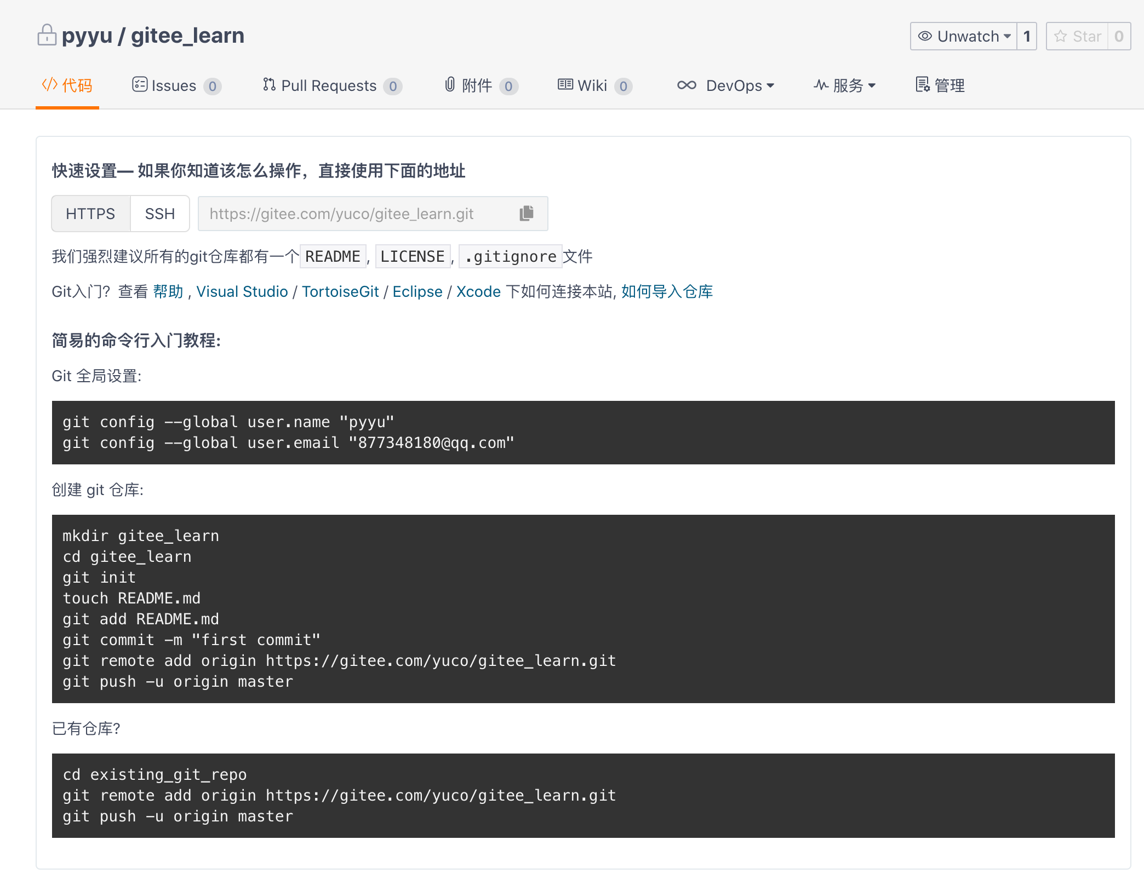1144x874 pixels.
Task: Click the 服务 pulse icon
Action: point(821,85)
